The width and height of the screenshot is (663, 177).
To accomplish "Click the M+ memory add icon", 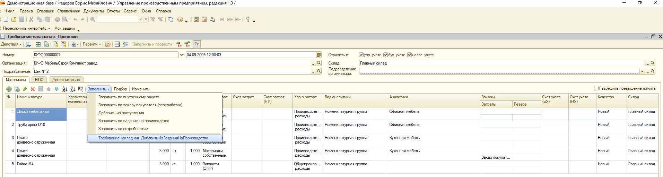I will coord(230,20).
